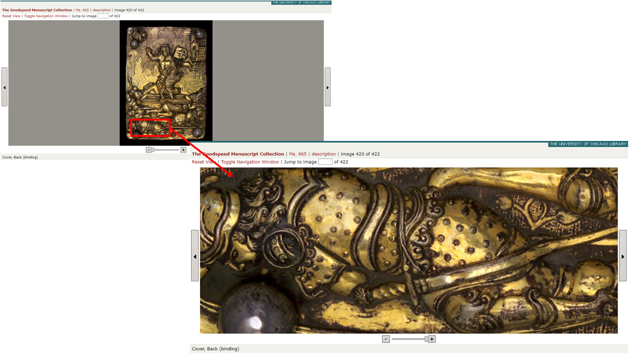Zoom in with plus button under enlarged image

tap(432, 339)
